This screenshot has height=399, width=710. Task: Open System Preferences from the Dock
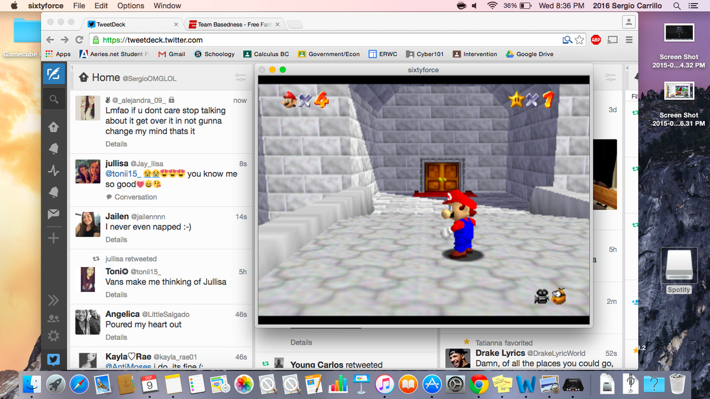click(455, 385)
